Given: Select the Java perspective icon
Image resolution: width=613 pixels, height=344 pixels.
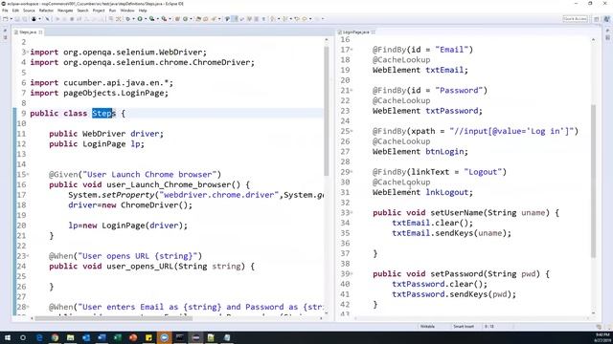Looking at the screenshot, I should pyautogui.click(x=606, y=19).
